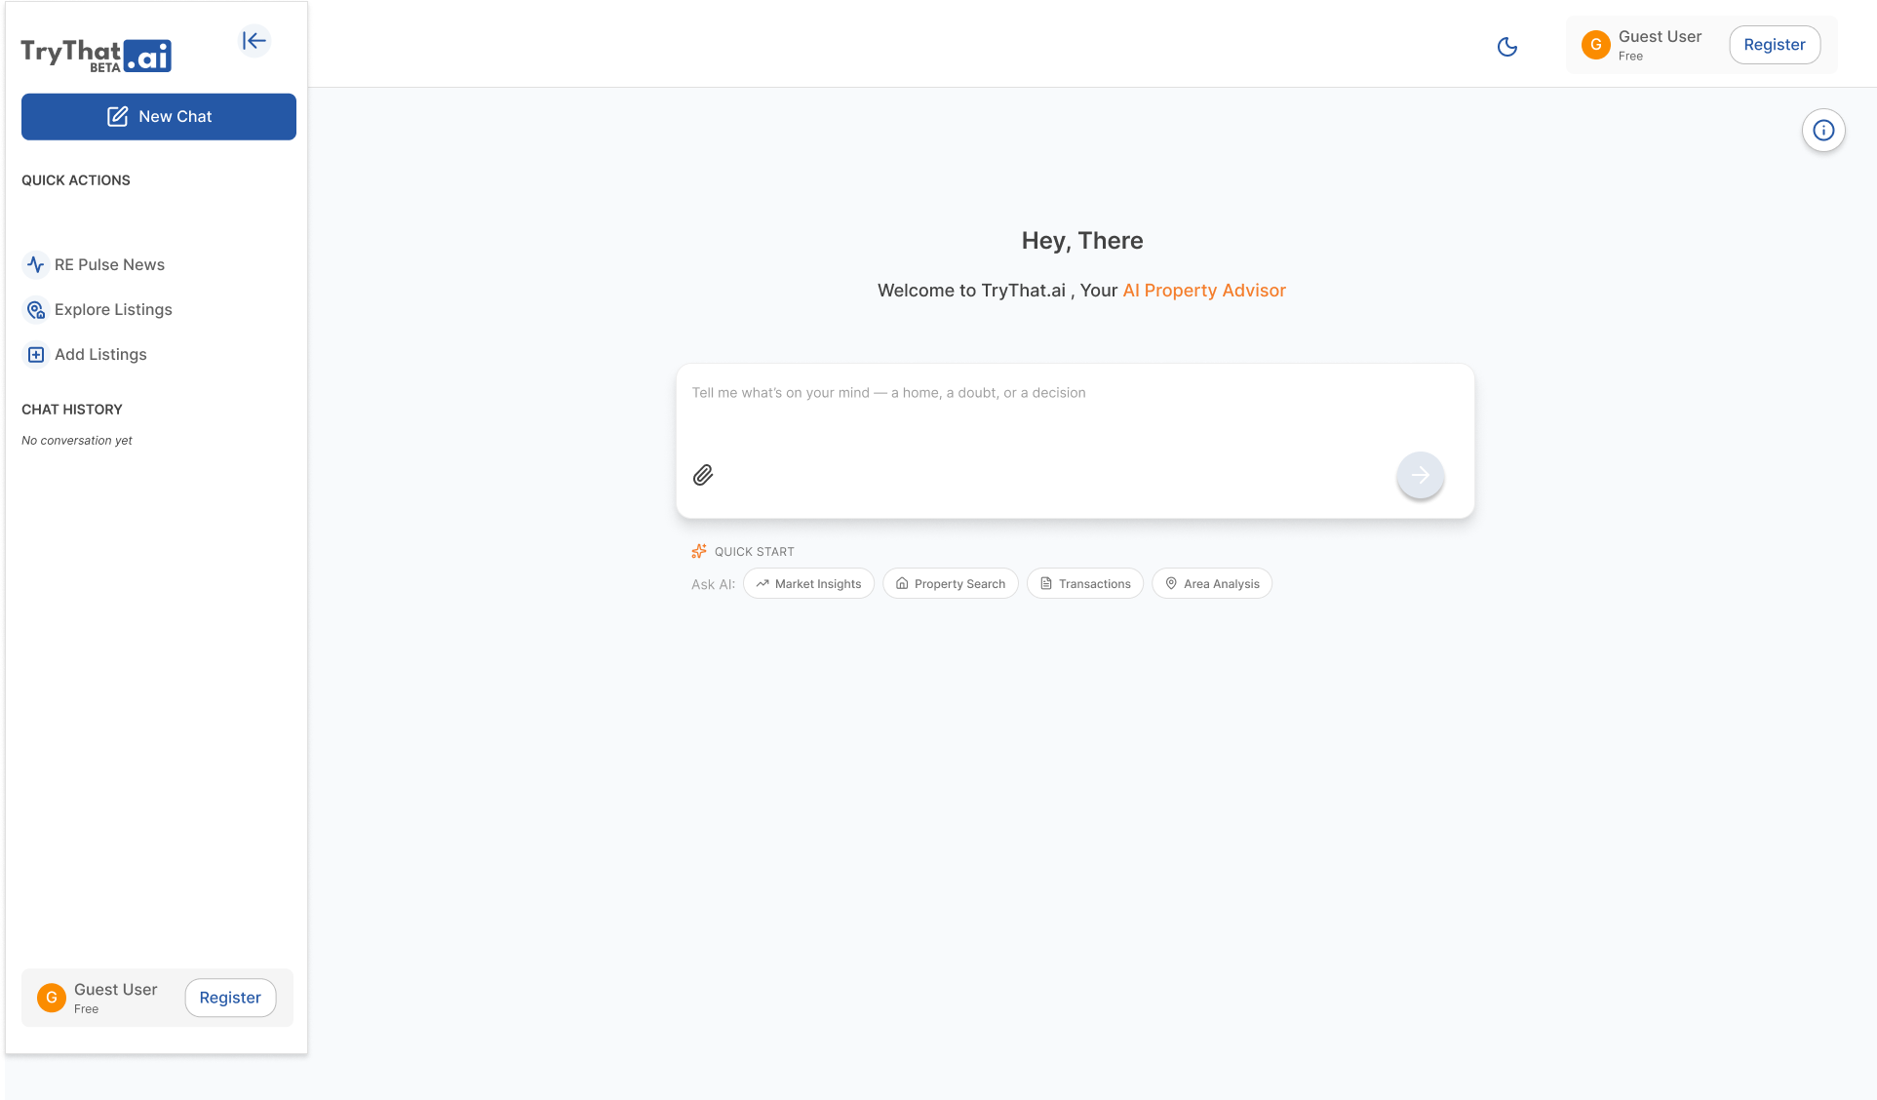The image size is (1877, 1100).
Task: Click the Register button in the sidebar footer
Action: (x=230, y=998)
